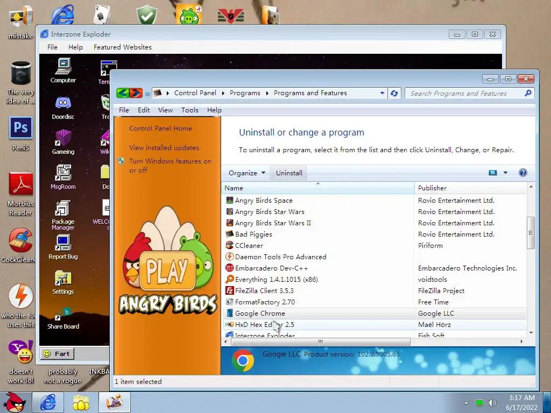Open Turn Windows features on or off
The width and height of the screenshot is (551, 413).
tap(170, 166)
